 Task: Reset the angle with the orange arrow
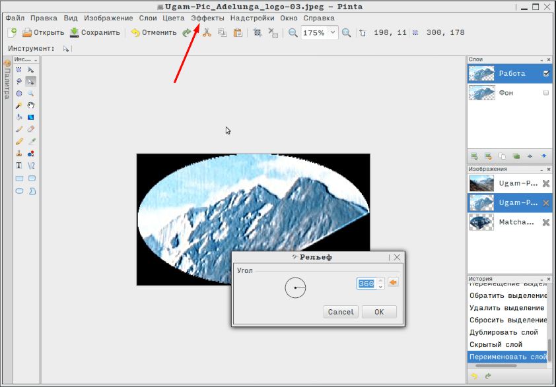(x=393, y=283)
